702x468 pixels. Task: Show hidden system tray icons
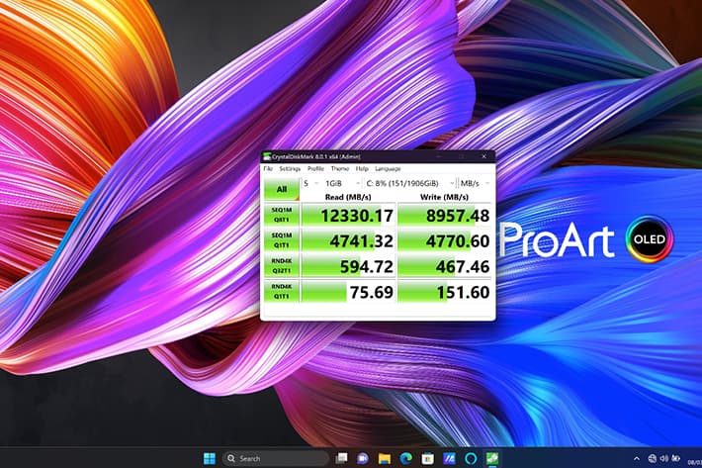pyautogui.click(x=636, y=458)
